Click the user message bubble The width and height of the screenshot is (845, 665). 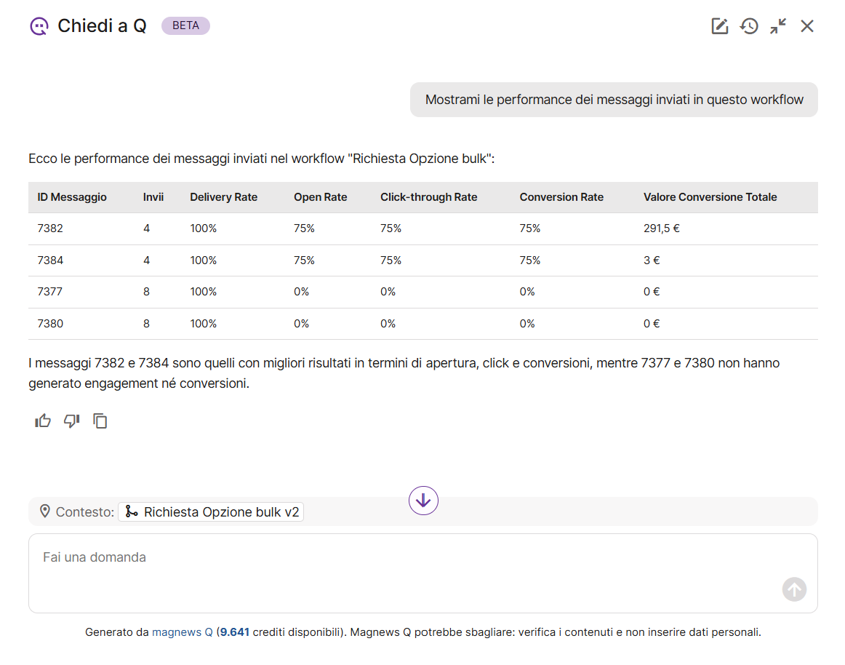(x=614, y=100)
